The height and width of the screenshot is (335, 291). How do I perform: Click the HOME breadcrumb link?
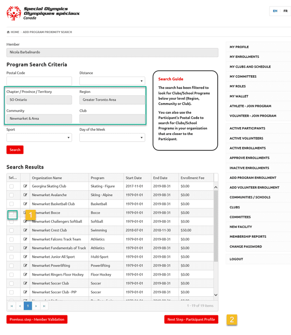pyautogui.click(x=15, y=32)
